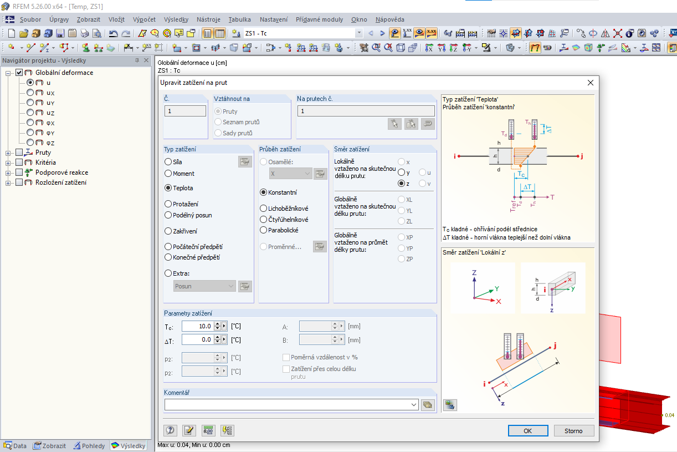Open the Výsledky menu

[x=177, y=19]
